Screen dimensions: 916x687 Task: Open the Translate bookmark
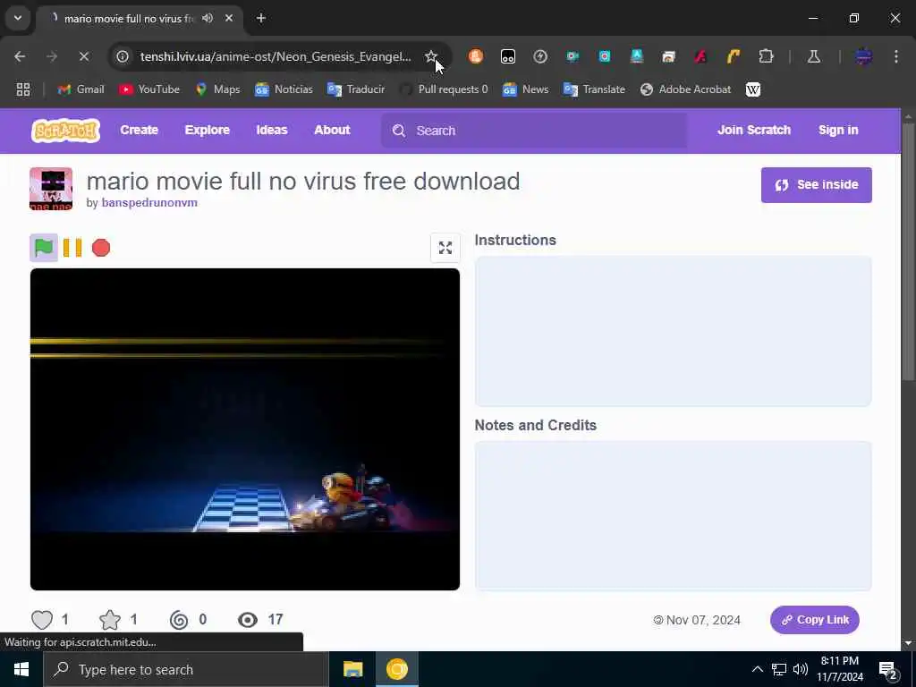594,89
